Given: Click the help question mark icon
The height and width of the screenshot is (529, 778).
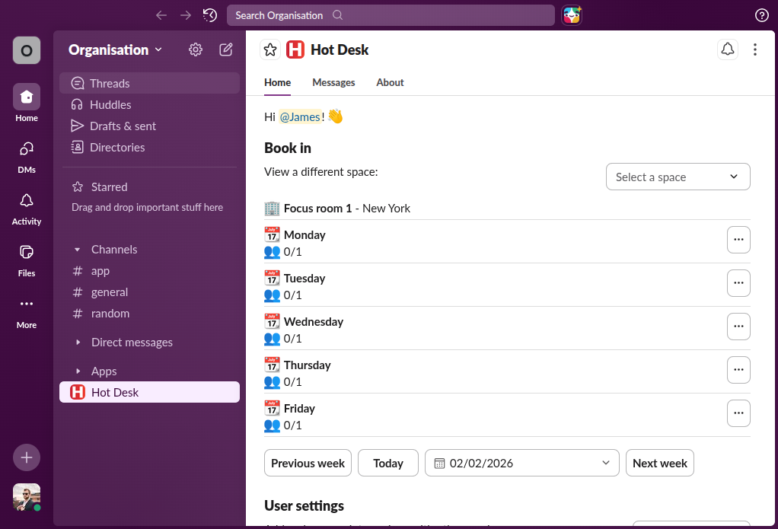Looking at the screenshot, I should [x=762, y=15].
